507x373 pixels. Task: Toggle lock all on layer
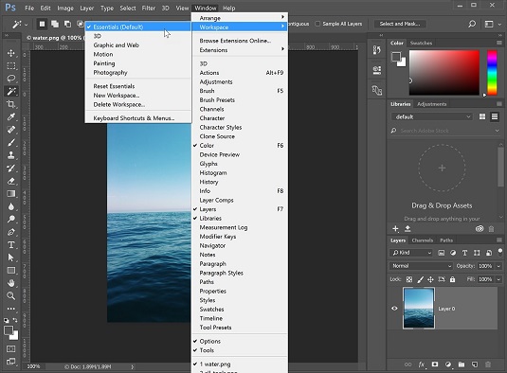coord(452,279)
